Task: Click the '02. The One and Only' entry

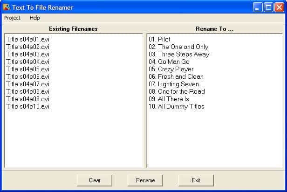Action: pos(178,47)
